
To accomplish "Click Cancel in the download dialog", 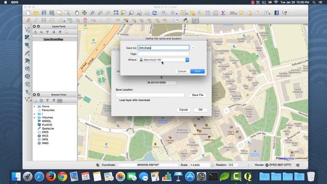I will 183,110.
